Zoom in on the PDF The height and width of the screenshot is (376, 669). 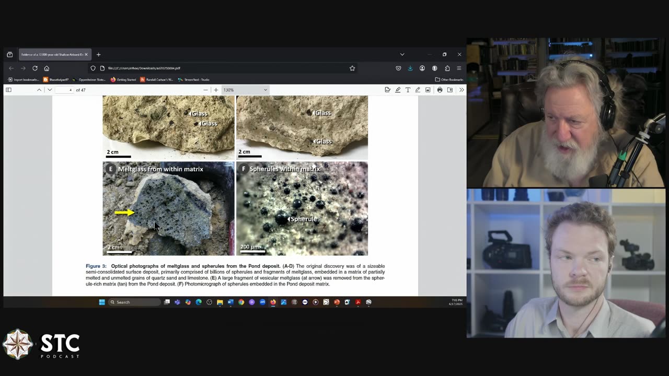[x=216, y=90]
